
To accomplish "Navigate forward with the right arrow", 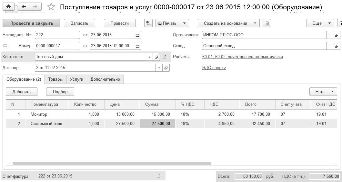I will coord(35,7).
